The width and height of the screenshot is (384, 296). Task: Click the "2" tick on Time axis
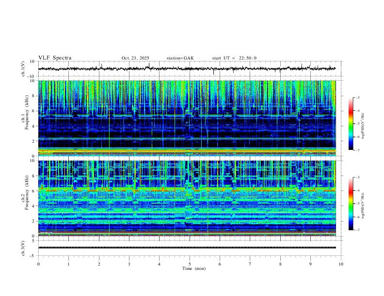99,264
